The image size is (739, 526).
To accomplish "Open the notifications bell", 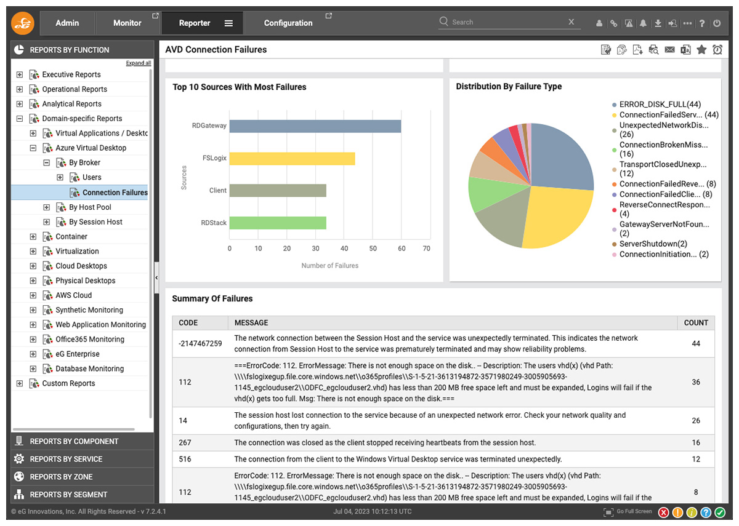I will (x=643, y=23).
